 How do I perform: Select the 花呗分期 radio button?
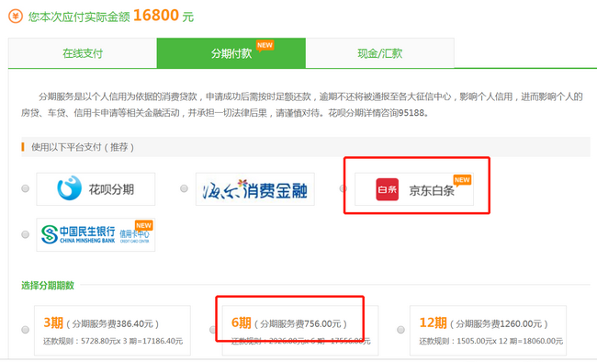25,188
